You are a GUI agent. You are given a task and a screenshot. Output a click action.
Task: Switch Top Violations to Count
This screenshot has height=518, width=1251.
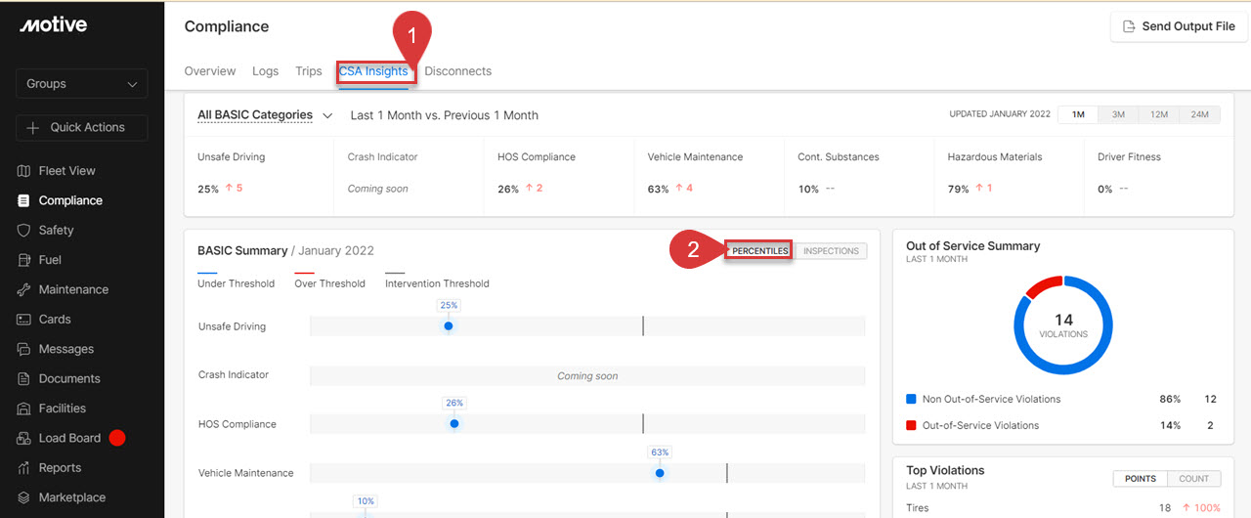[x=1194, y=479]
